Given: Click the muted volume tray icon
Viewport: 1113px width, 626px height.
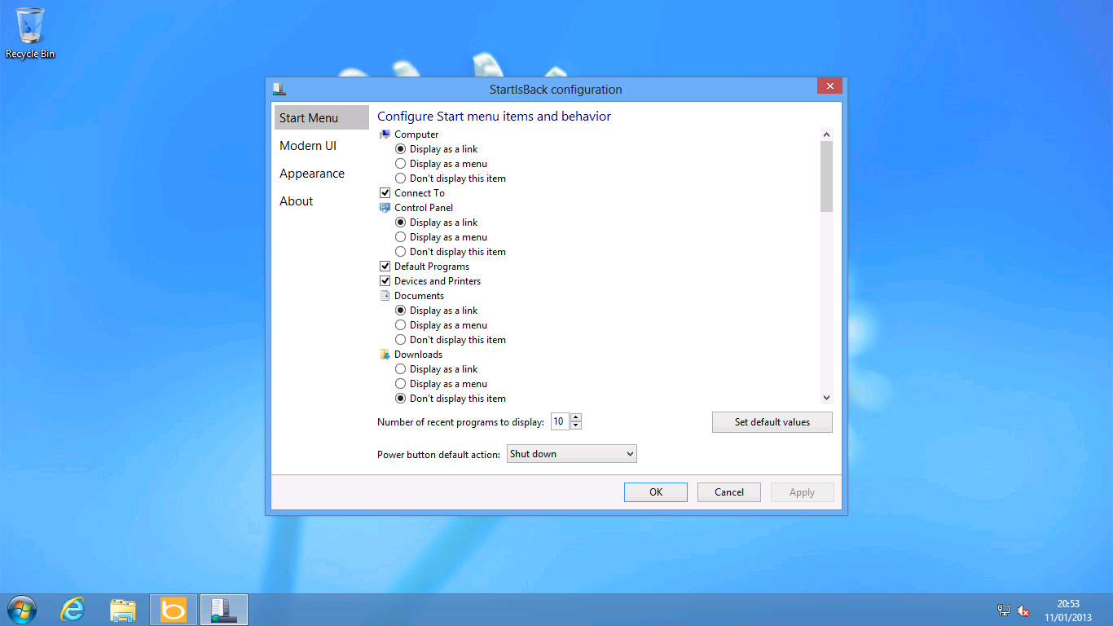Looking at the screenshot, I should tap(1024, 611).
